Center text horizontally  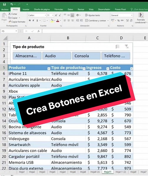(x=69, y=21)
